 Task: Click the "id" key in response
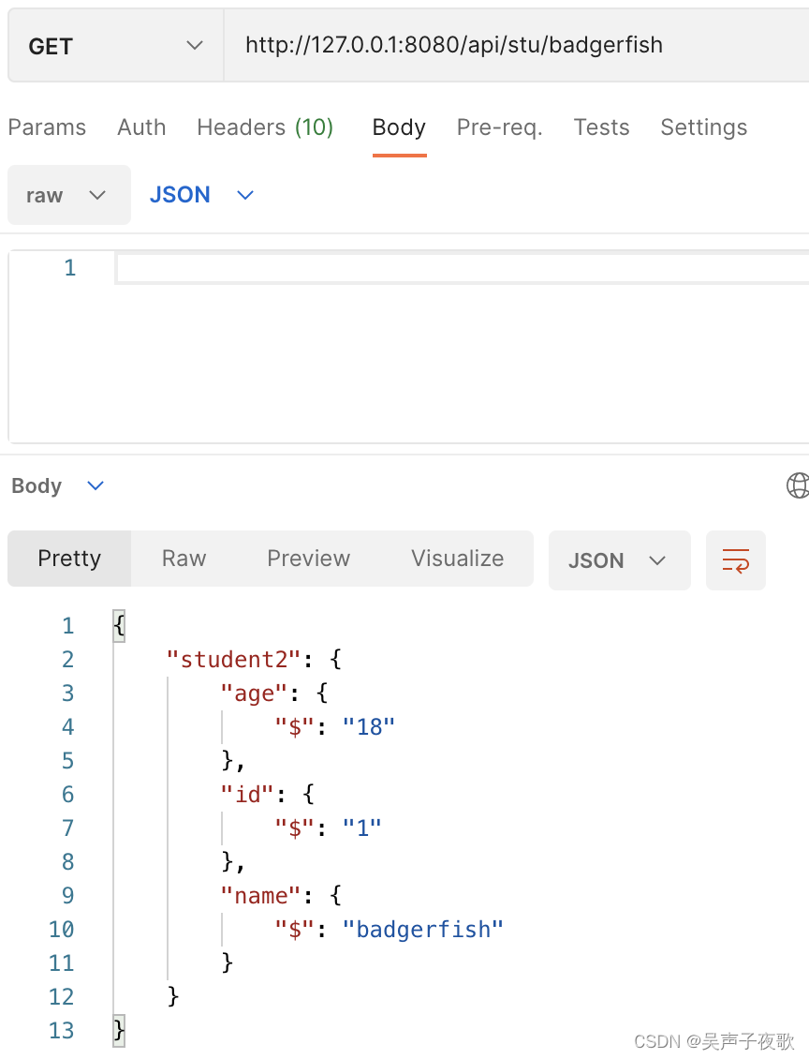click(247, 795)
